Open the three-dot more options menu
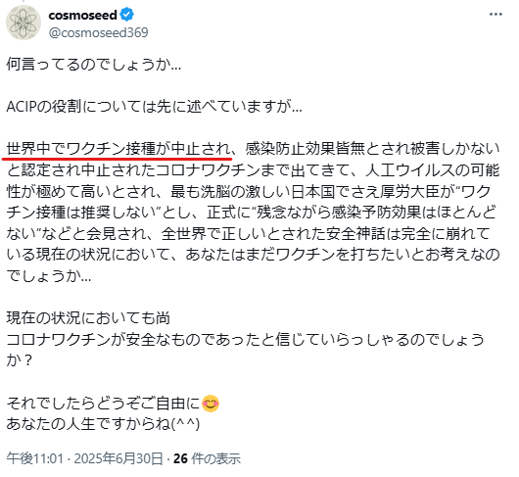519x477 pixels. coord(495,15)
